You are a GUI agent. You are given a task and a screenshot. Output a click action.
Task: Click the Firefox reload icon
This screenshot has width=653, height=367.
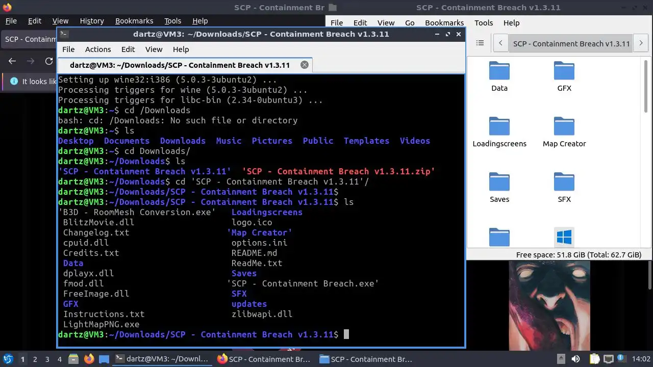click(x=49, y=61)
